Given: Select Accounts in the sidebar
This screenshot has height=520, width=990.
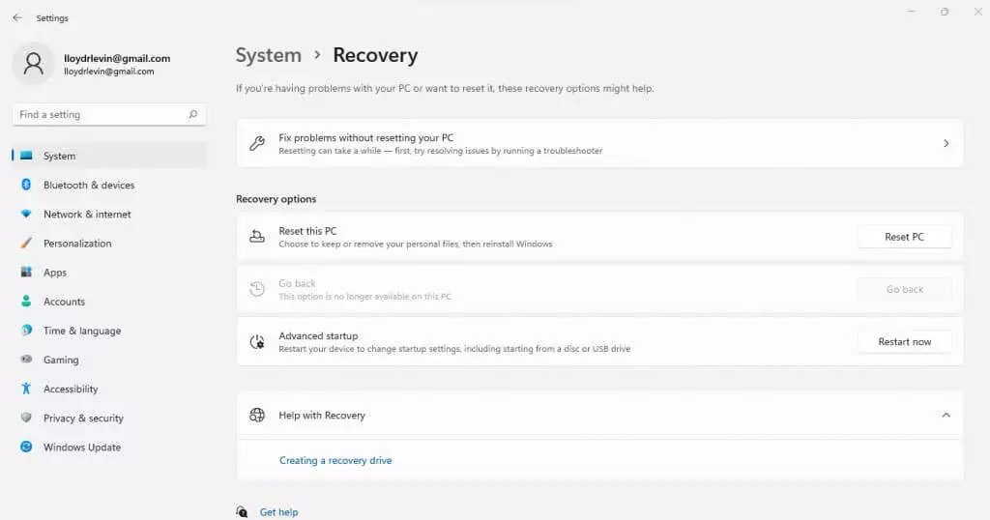Looking at the screenshot, I should (x=109, y=301).
